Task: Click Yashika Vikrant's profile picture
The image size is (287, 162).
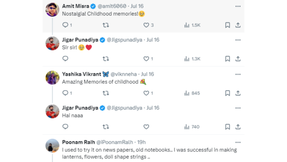Action: [x=52, y=77]
